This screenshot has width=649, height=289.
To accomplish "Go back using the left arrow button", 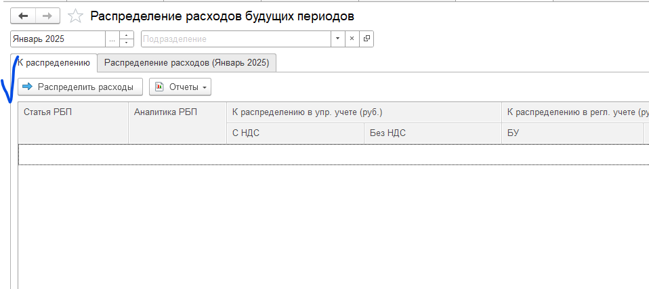I will click(24, 16).
